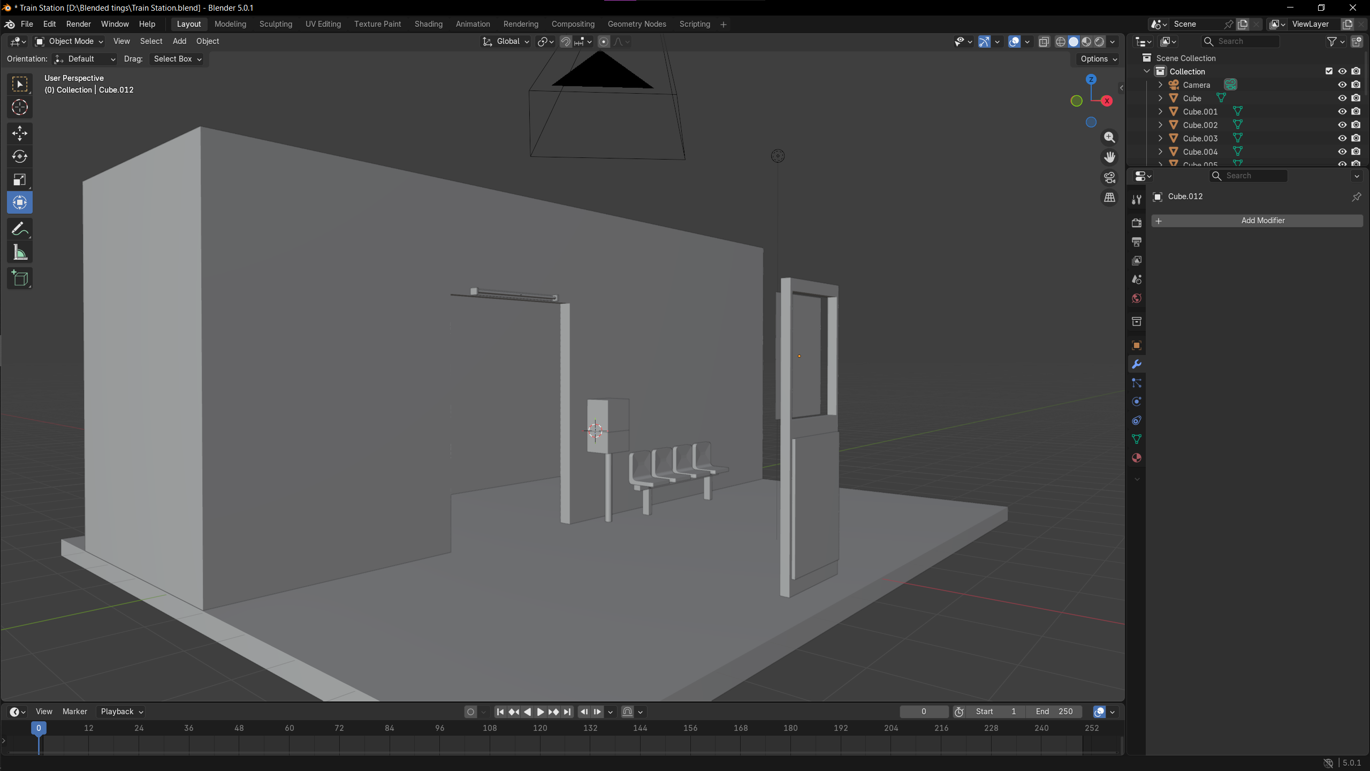Image resolution: width=1370 pixels, height=771 pixels.
Task: Open the Object Mode dropdown
Action: 68,41
